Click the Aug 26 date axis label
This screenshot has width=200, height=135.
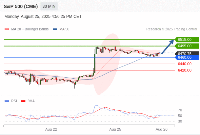pos(161,129)
